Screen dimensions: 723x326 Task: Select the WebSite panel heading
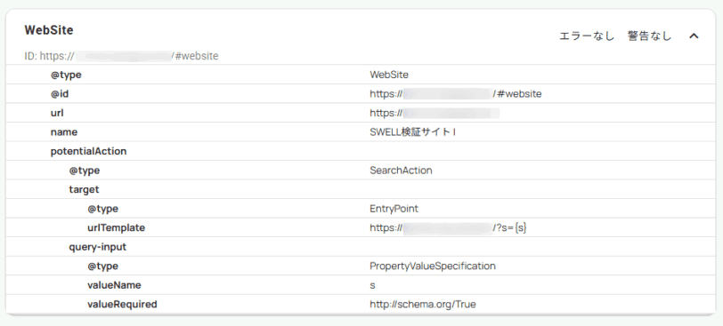pos(49,30)
